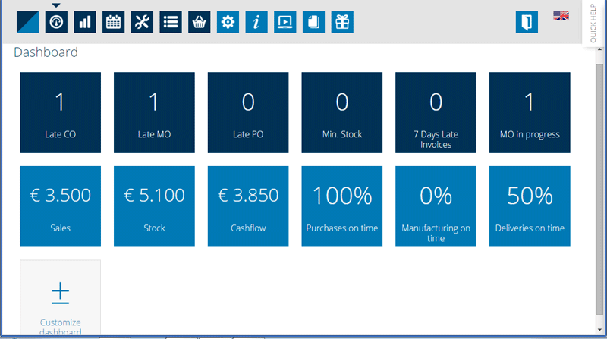Viewport: 607px width, 339px height.
Task: Click the Customize dashboard plus tile
Action: click(61, 297)
